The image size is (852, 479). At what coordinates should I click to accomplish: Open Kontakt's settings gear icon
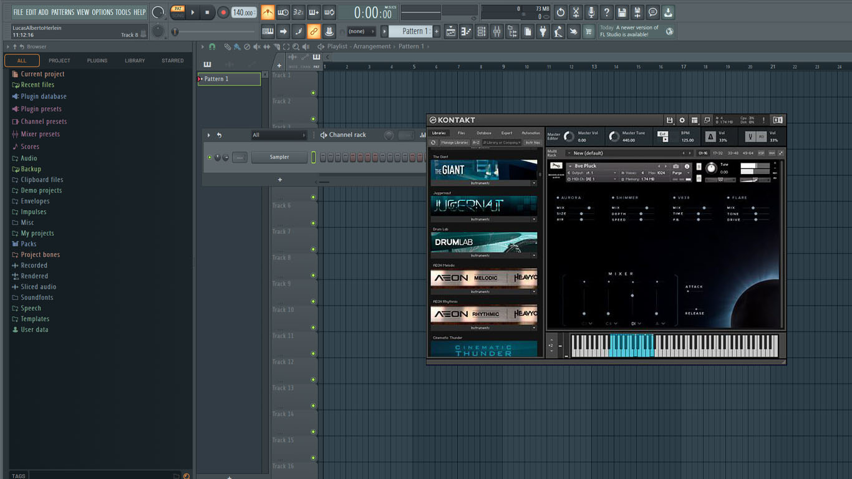[682, 120]
